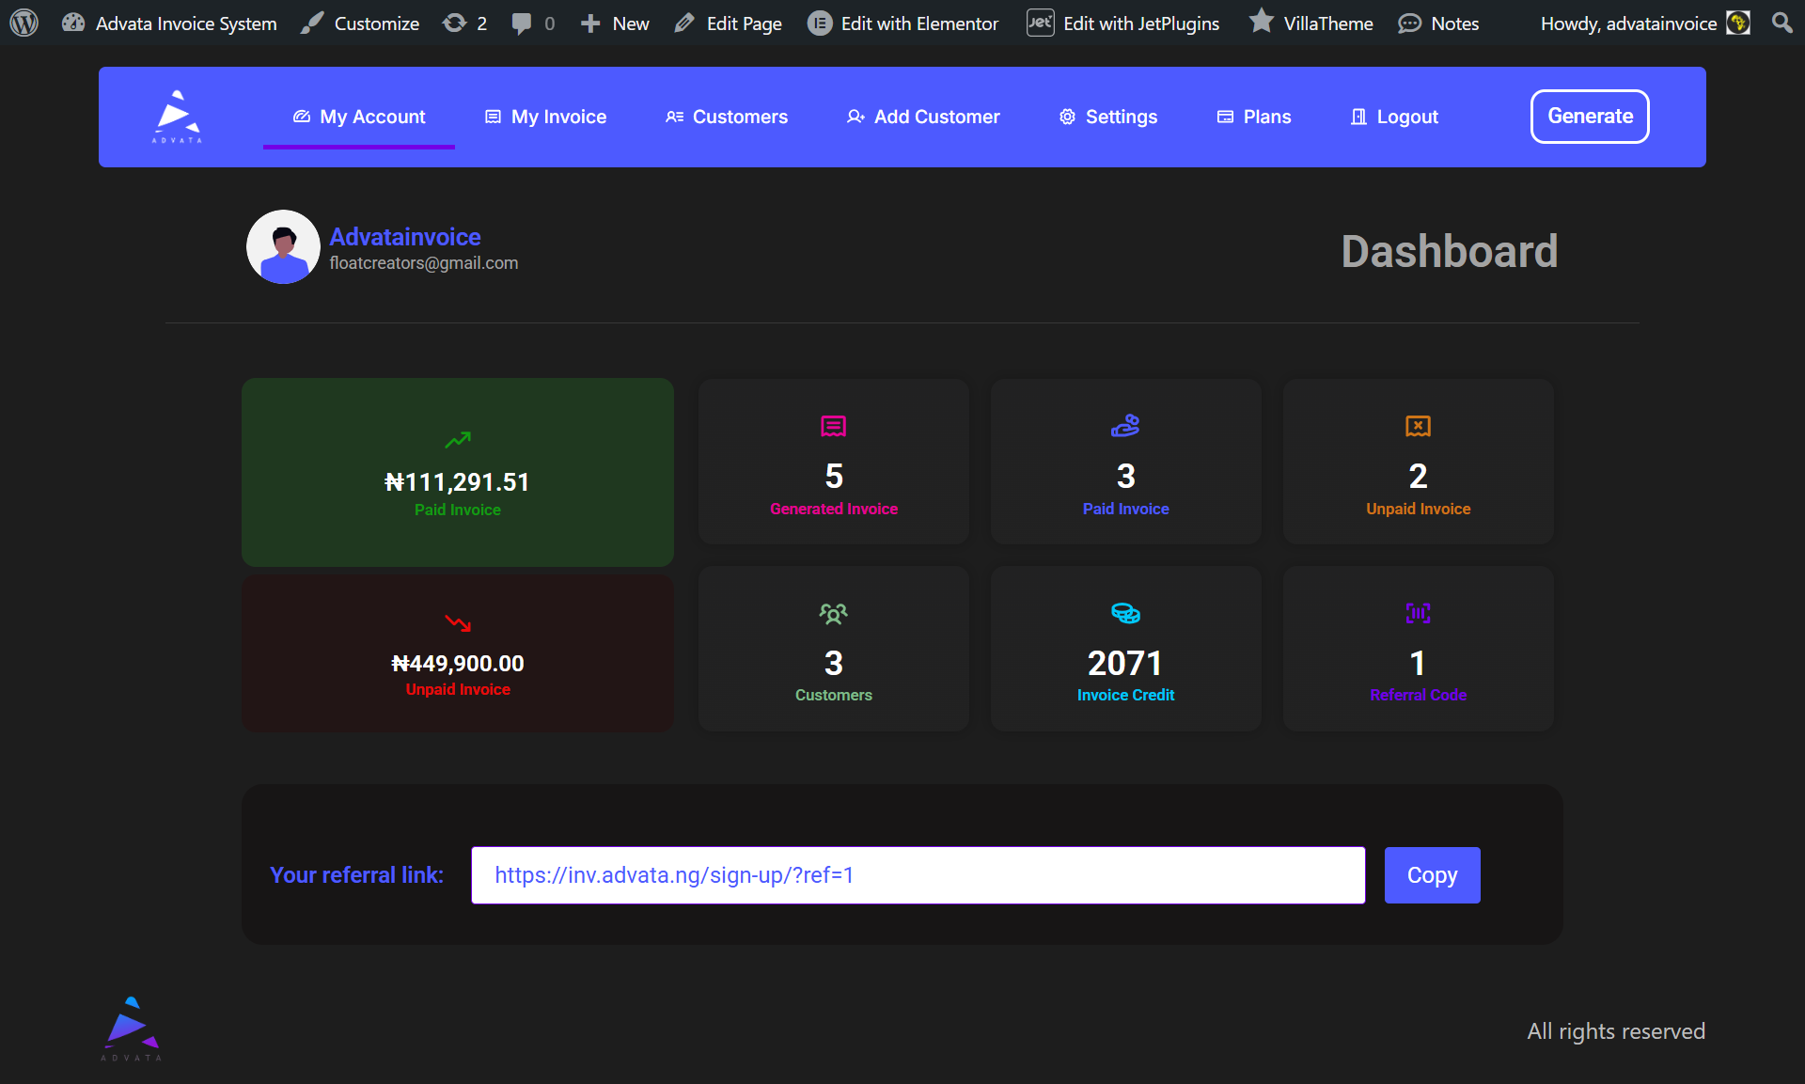Click the Advata logo in header
1805x1084 pixels.
(177, 117)
